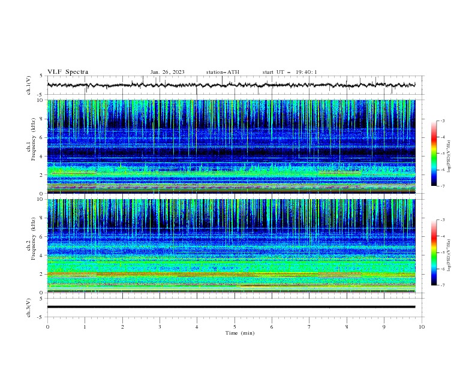This screenshot has width=475, height=367.
Task: Click the "8" kHz tick on ch.2 frequency axis
Action: click(42, 218)
